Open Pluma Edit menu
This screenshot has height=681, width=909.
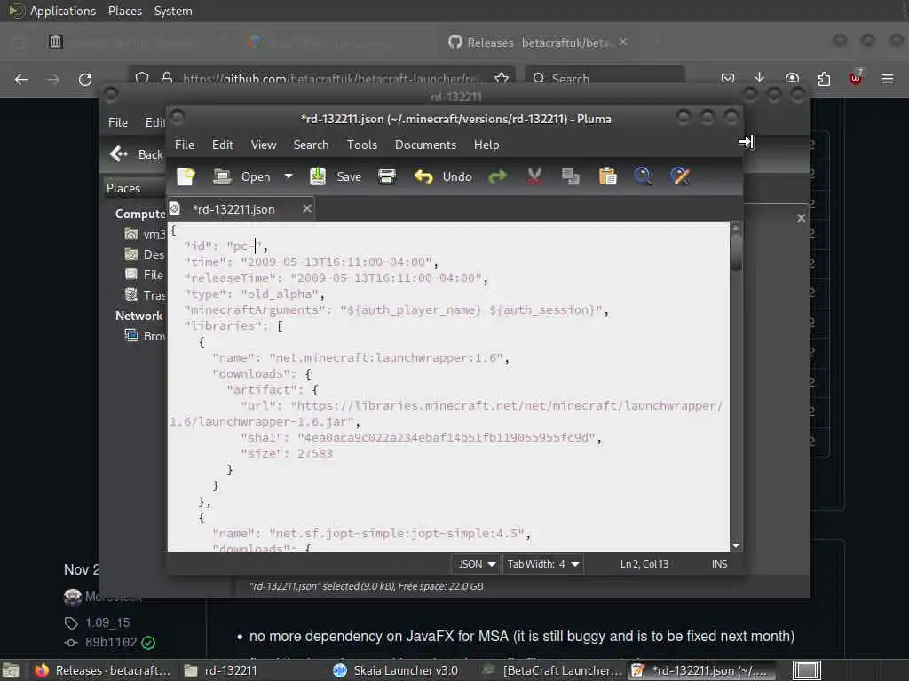(x=222, y=145)
